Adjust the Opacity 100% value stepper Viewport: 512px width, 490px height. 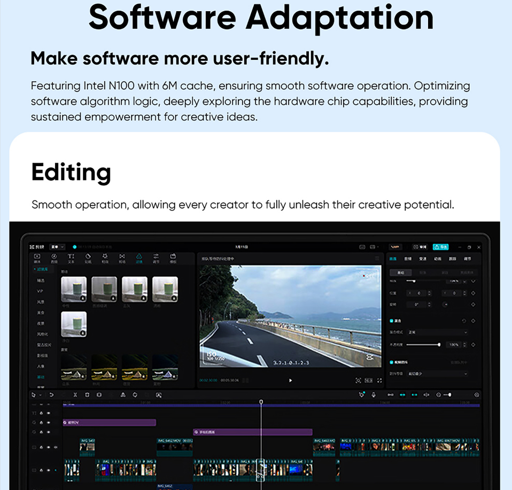tap(465, 345)
